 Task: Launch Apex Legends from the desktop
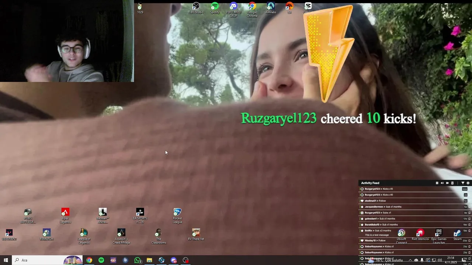(65, 216)
